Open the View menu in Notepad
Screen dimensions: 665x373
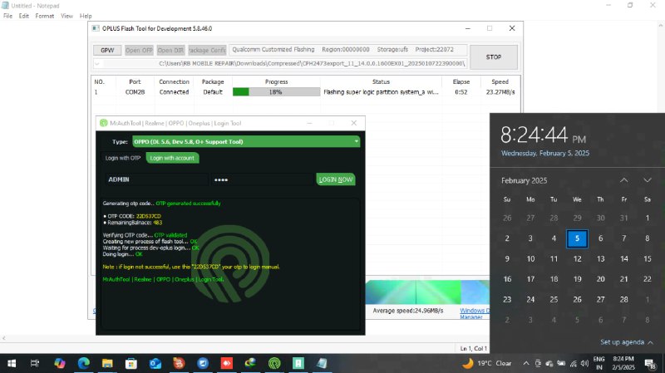click(x=66, y=16)
